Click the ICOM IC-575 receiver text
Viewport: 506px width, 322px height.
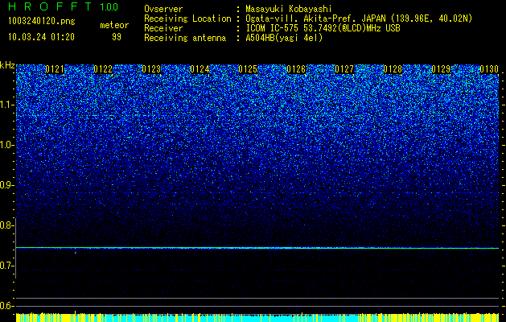323,28
